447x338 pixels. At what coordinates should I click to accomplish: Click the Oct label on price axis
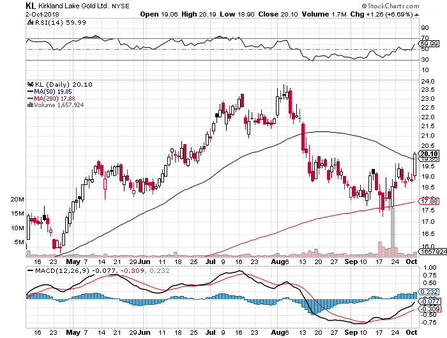tap(412, 261)
